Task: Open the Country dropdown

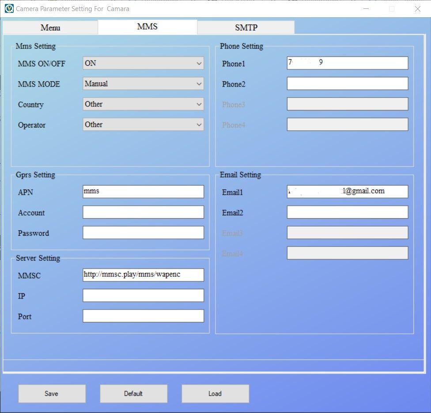Action: tap(143, 104)
